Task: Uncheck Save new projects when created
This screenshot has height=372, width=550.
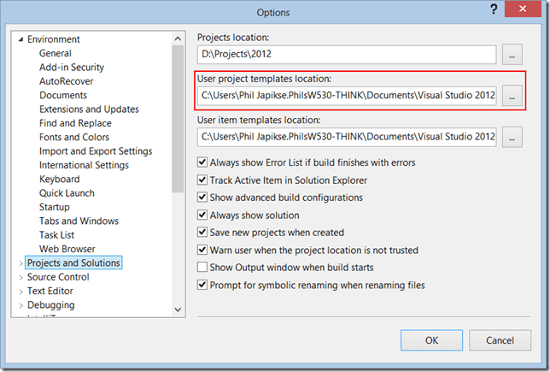Action: (x=202, y=233)
